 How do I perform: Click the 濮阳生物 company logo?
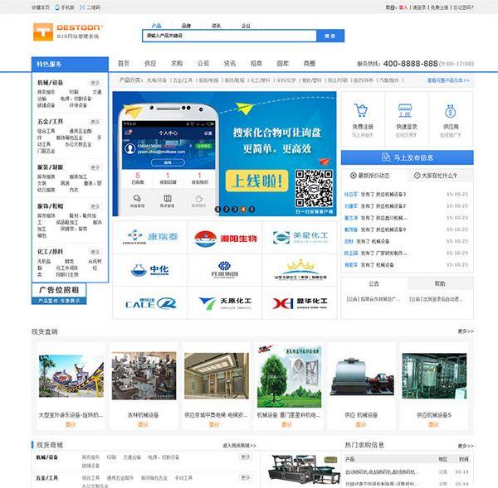[225, 239]
